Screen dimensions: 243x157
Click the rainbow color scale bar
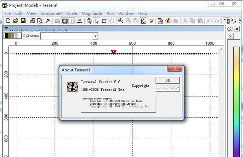pyautogui.click(x=236, y=102)
